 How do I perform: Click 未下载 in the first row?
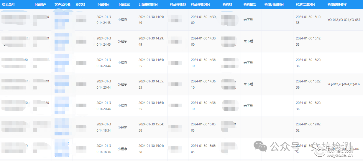pos(248,20)
